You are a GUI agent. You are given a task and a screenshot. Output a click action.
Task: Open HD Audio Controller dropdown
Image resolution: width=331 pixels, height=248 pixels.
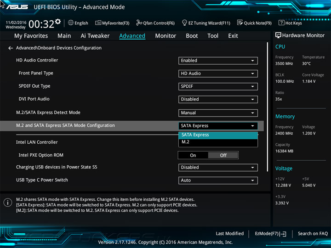coord(218,61)
